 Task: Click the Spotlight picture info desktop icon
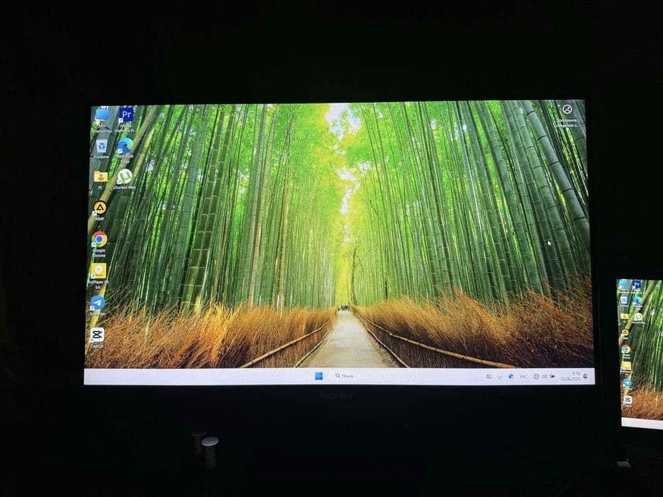[x=567, y=115]
